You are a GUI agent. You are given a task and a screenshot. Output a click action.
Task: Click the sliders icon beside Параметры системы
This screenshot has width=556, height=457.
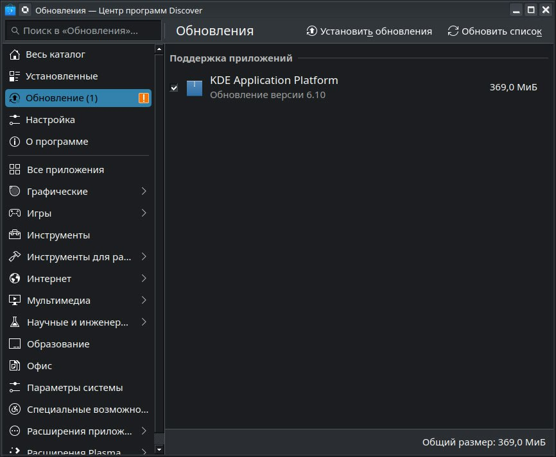(15, 387)
